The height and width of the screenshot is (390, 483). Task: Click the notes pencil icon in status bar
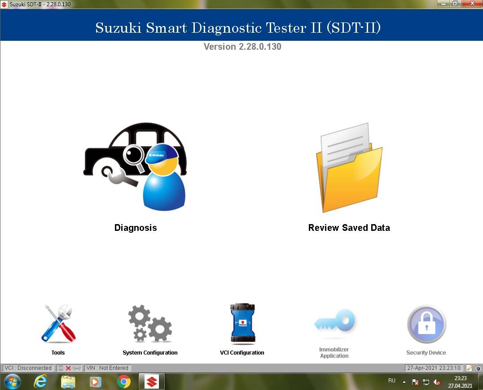(x=470, y=368)
